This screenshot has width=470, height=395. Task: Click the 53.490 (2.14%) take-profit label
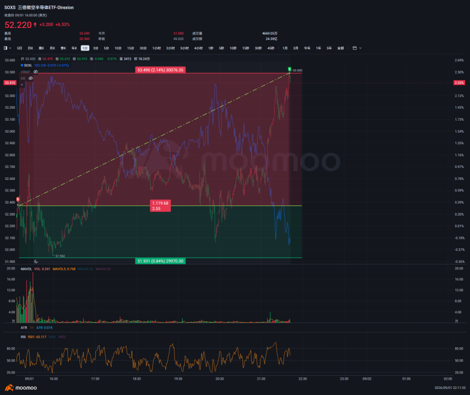[160, 70]
